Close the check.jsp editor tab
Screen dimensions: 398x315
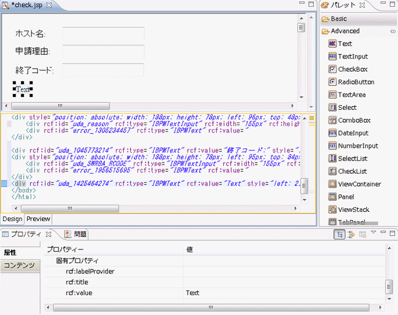(x=49, y=5)
